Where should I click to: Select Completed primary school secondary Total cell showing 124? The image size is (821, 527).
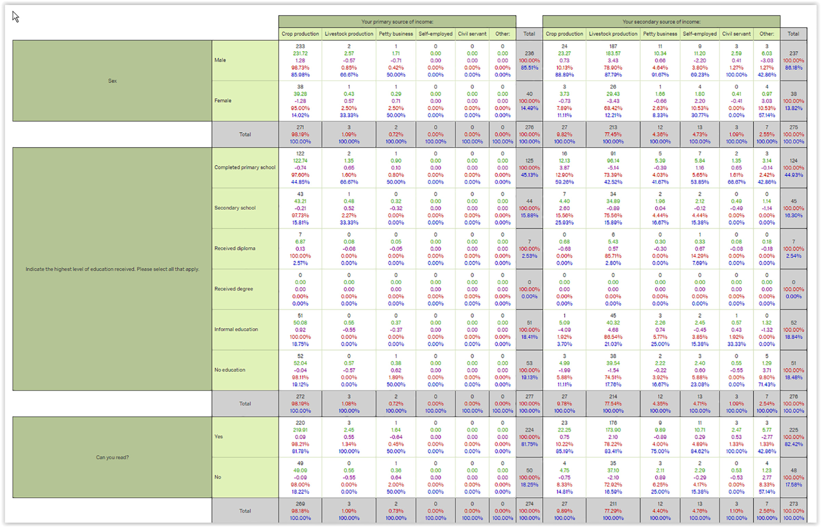(793, 167)
